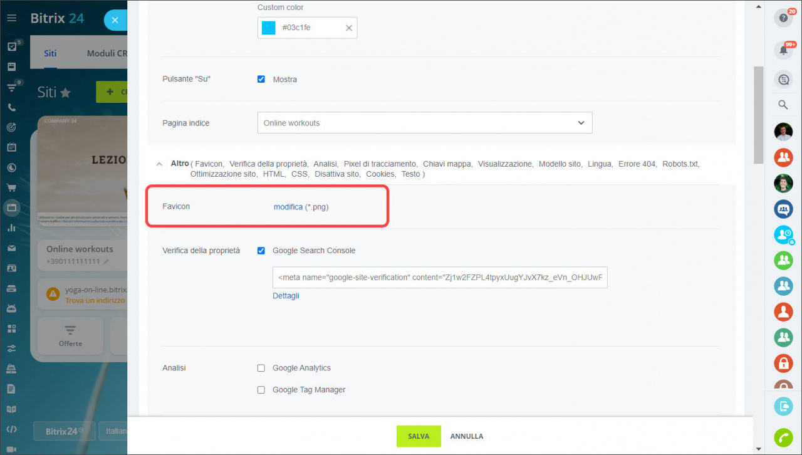The image size is (802, 455).
Task: Open the hamburger menu next to Bitrix 24
Action: tap(11, 18)
